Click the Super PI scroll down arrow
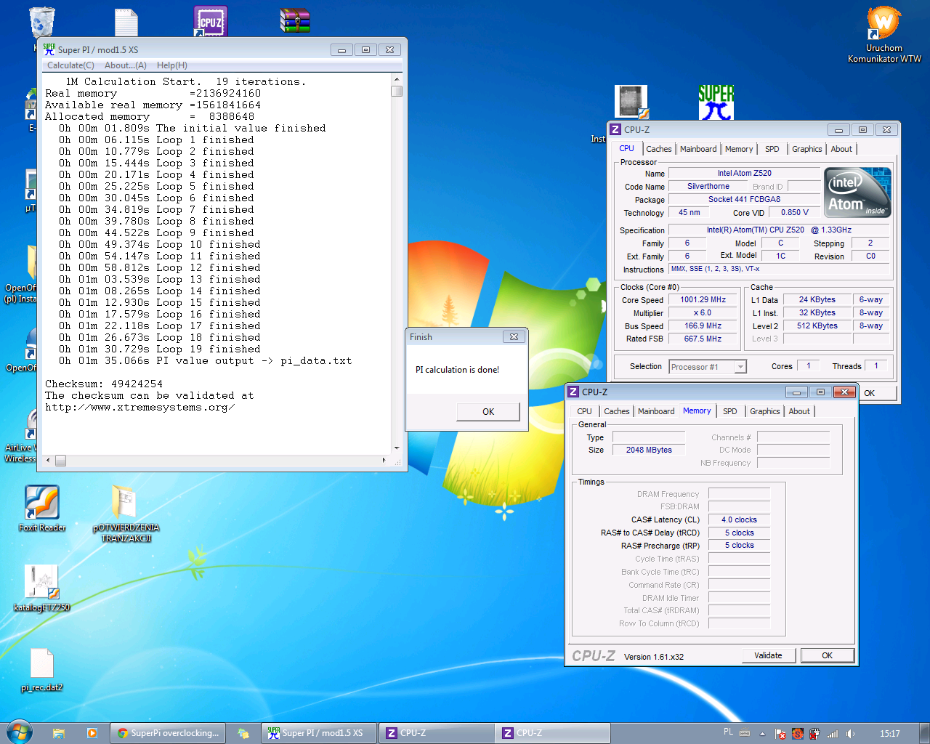This screenshot has height=744, width=930. (x=397, y=448)
